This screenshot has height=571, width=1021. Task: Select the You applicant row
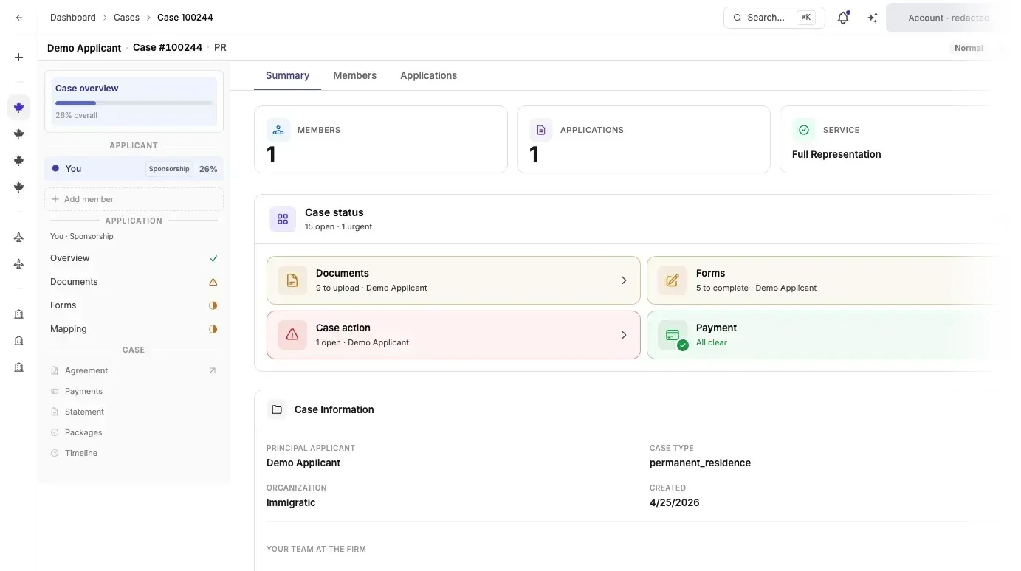pos(134,169)
